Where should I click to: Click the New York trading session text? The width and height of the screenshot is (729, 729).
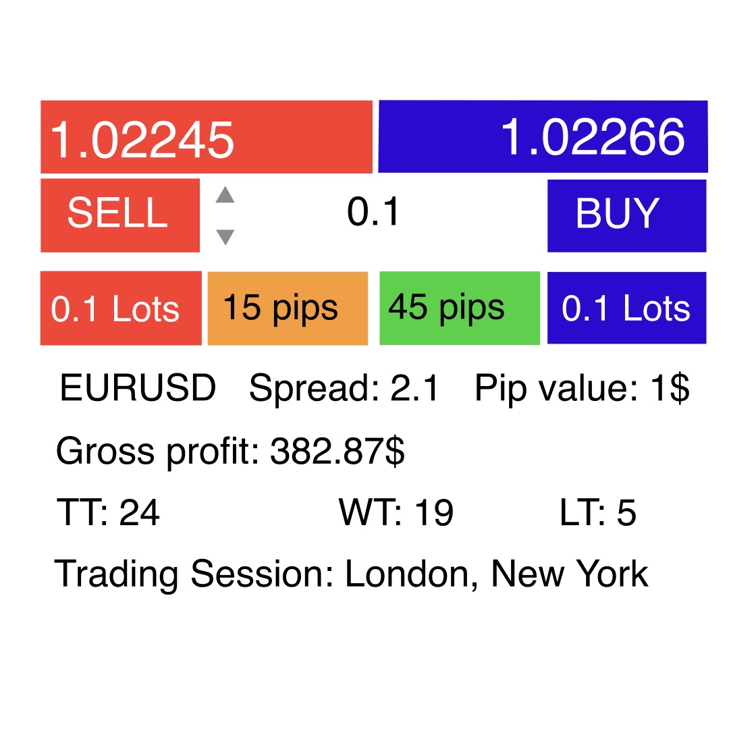click(570, 574)
